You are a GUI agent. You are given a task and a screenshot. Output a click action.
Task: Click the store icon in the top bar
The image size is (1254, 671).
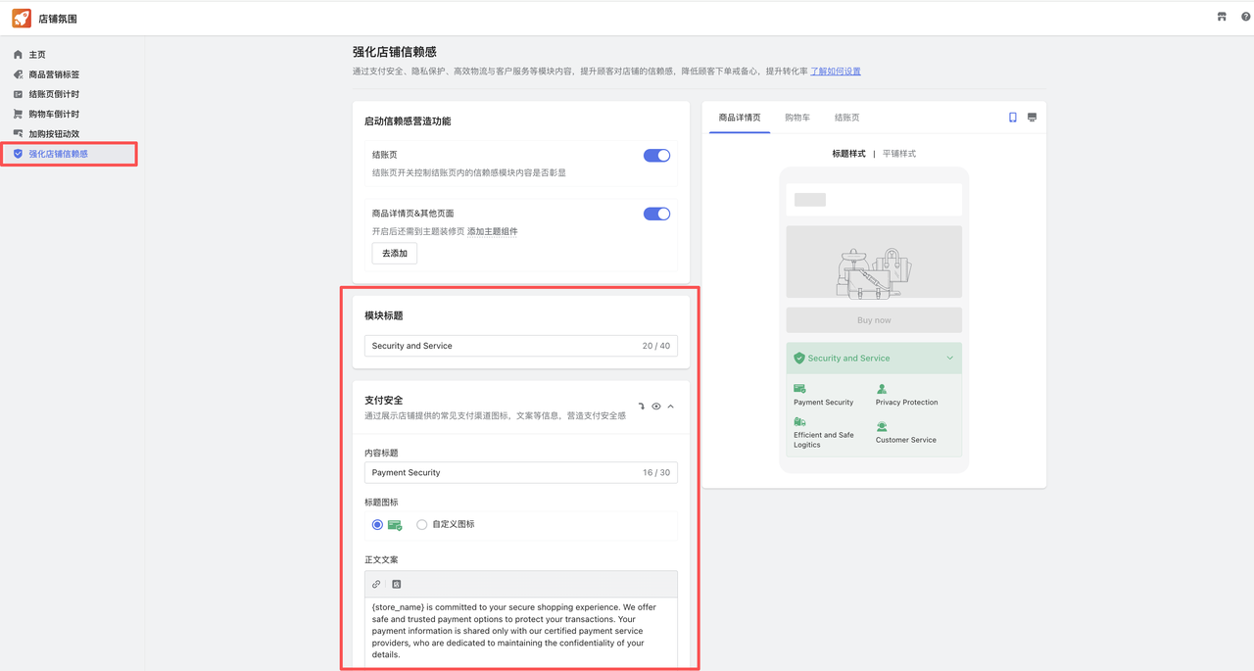[x=1221, y=16]
